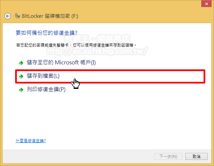Click the 軟體王 watermark text

77,39
